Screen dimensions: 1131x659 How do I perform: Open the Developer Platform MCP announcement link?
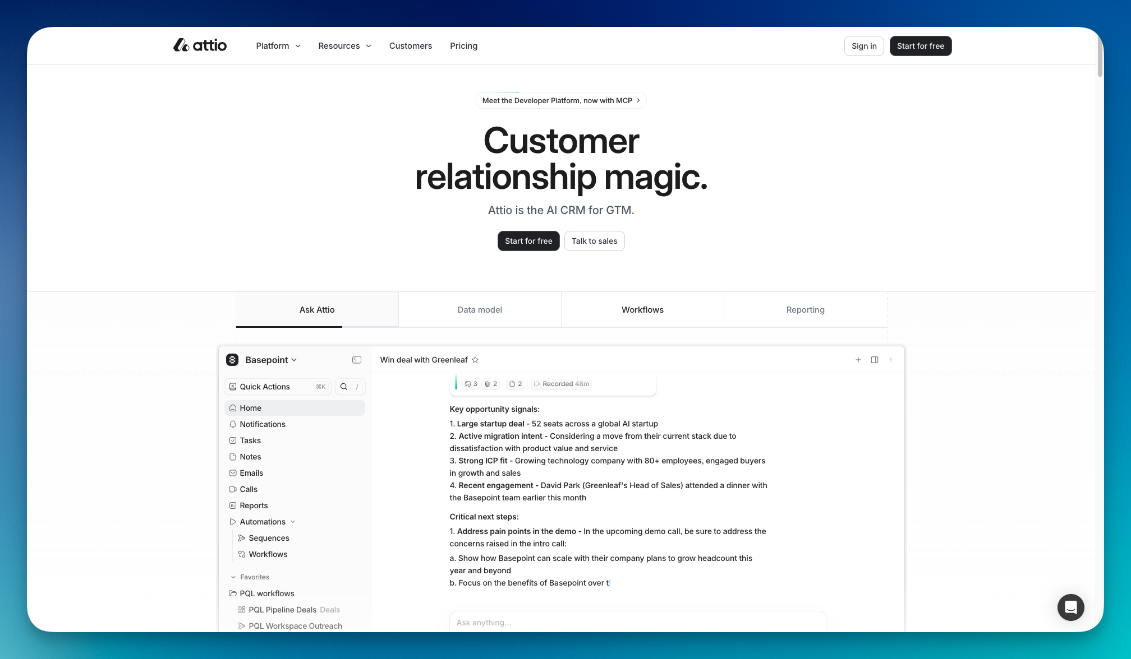coord(561,100)
